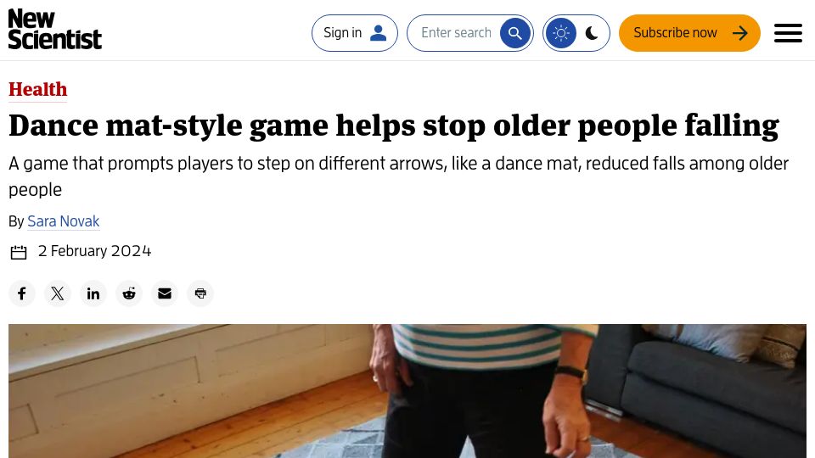
Task: Click the magnifying glass search icon
Action: (514, 33)
